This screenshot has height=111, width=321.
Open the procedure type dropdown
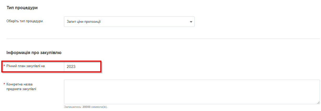coord(129,22)
